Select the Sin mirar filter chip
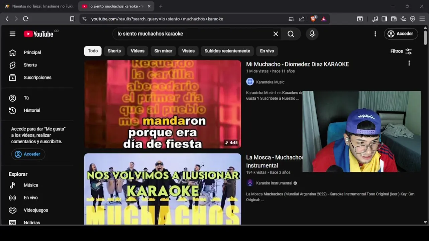 click(163, 51)
